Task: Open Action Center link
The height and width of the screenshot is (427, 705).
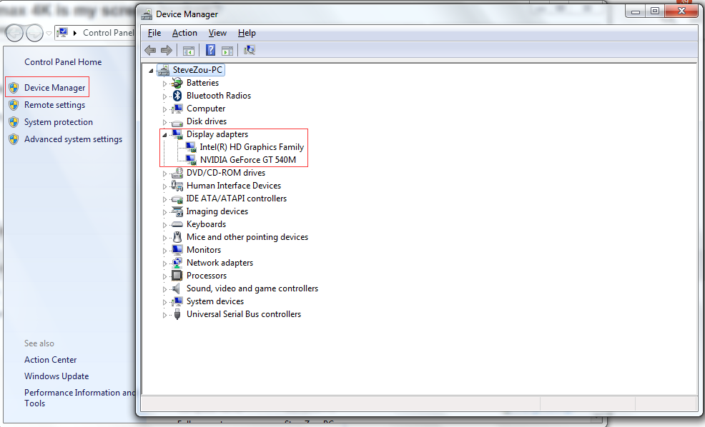Action: (50, 360)
